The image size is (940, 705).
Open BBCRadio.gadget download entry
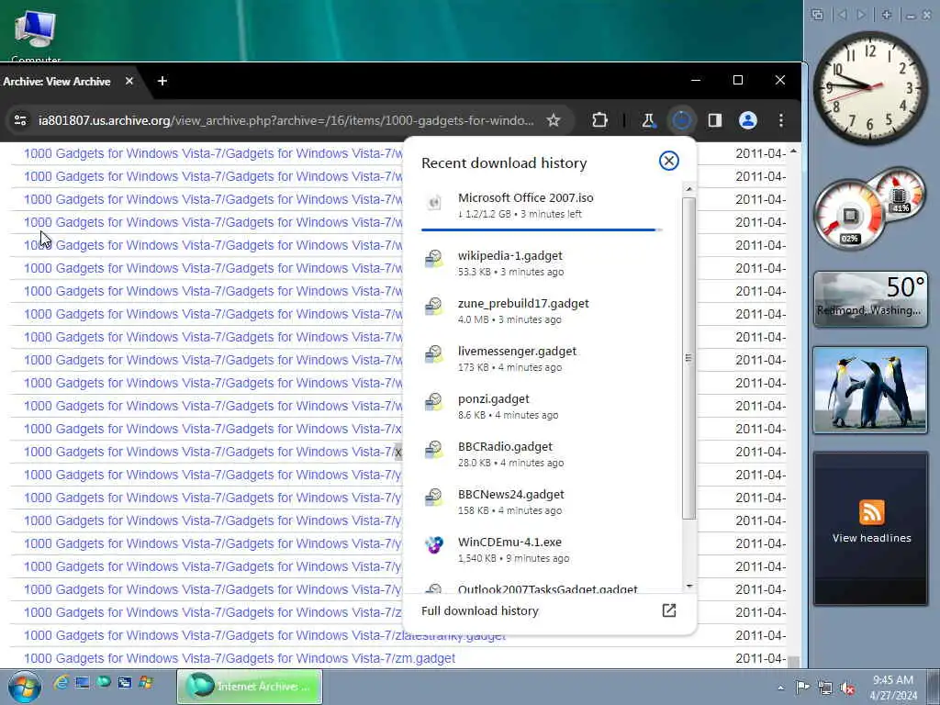(x=542, y=454)
